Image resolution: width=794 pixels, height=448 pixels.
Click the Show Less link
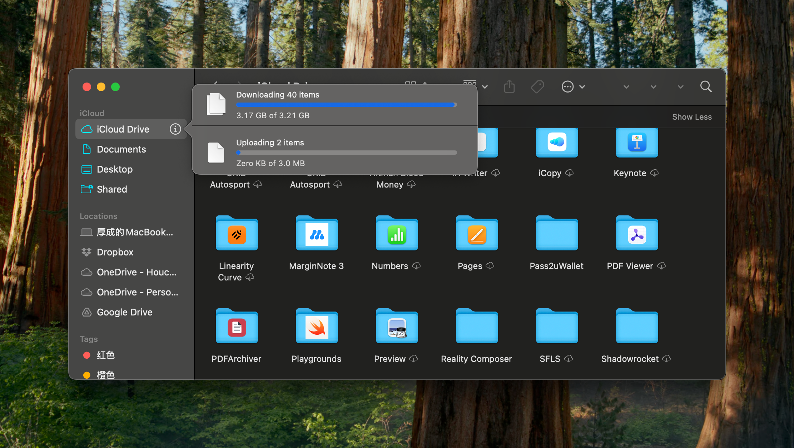click(692, 117)
